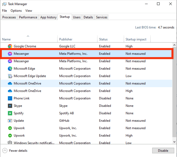Collapse view with Fewer details arrow
The height and width of the screenshot is (157, 177).
click(x=5, y=151)
